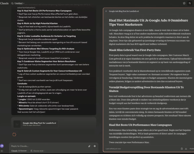Download the artifact with the download icon

(186, 149)
